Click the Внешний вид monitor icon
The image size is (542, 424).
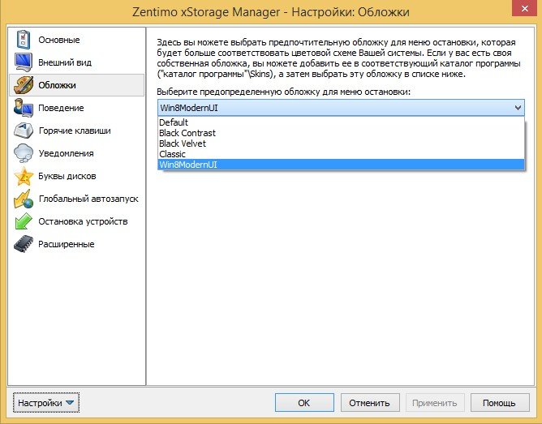tap(23, 62)
